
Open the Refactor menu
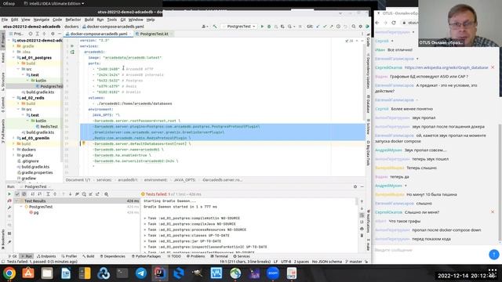click(x=73, y=20)
